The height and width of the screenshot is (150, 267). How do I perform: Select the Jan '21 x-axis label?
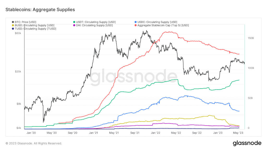pos(93,133)
